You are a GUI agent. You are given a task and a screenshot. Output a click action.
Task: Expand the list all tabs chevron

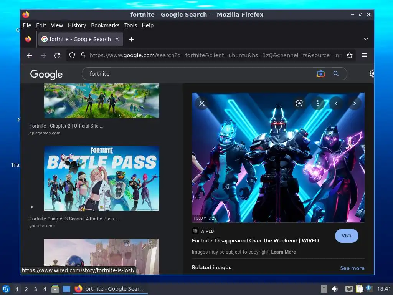(x=366, y=39)
